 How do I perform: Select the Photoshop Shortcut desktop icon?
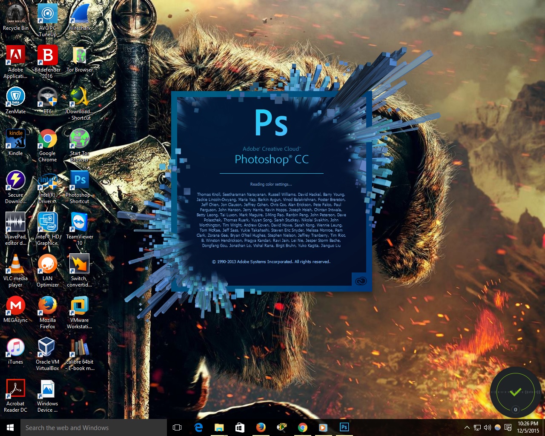tap(80, 187)
